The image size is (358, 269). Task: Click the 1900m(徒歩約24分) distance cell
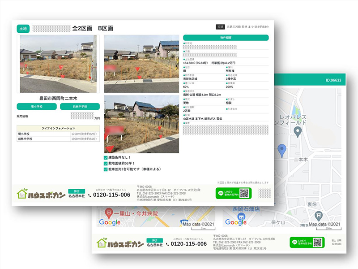[84, 139]
